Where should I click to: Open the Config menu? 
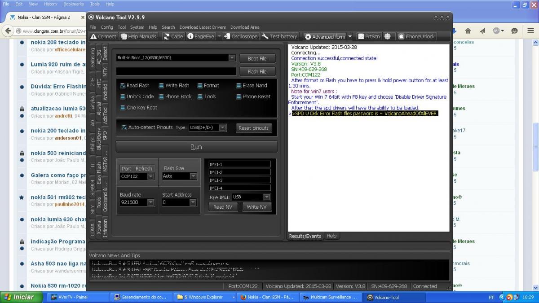point(107,27)
